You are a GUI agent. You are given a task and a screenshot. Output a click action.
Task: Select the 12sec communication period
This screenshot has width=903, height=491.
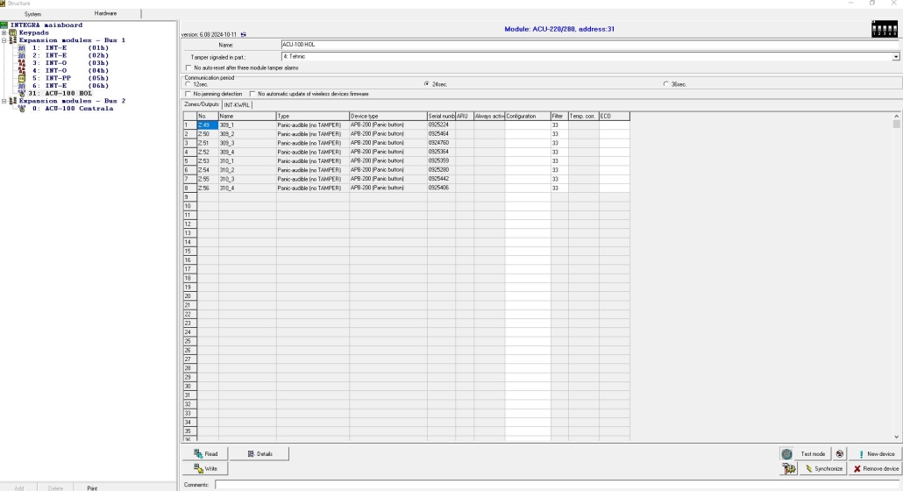point(188,84)
